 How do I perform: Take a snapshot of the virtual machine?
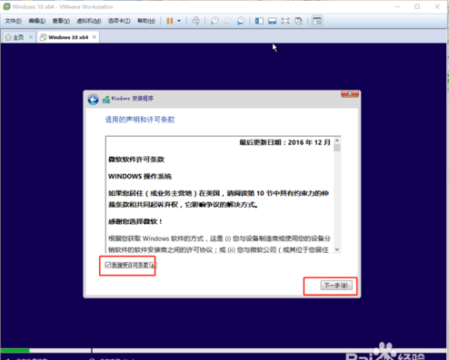click(x=215, y=21)
